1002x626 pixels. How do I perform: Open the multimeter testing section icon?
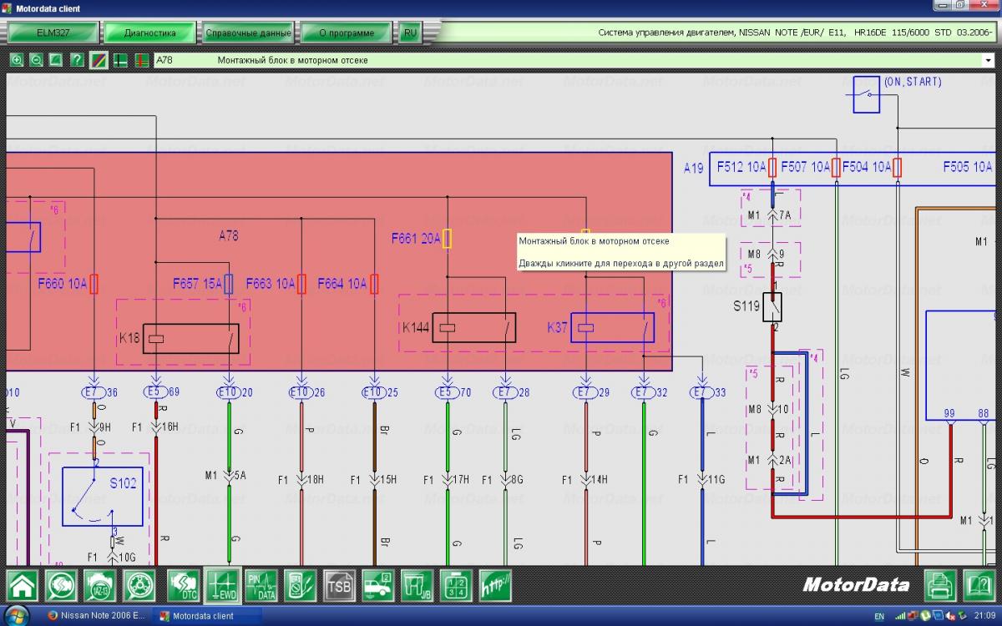click(300, 585)
